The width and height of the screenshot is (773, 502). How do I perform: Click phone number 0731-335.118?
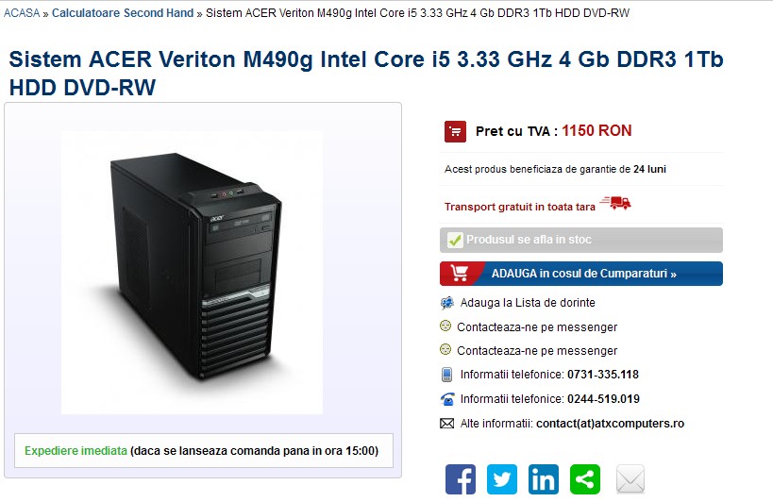pyautogui.click(x=603, y=375)
